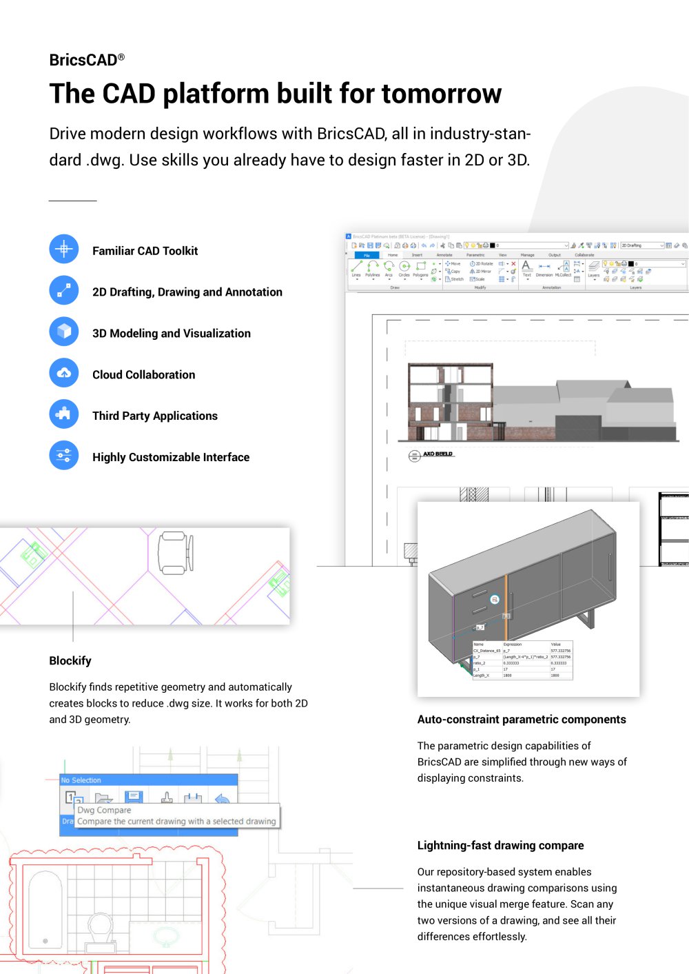This screenshot has height=974, width=689.
Task: Expand the dropdown arrow under Lines
Action: 356,279
